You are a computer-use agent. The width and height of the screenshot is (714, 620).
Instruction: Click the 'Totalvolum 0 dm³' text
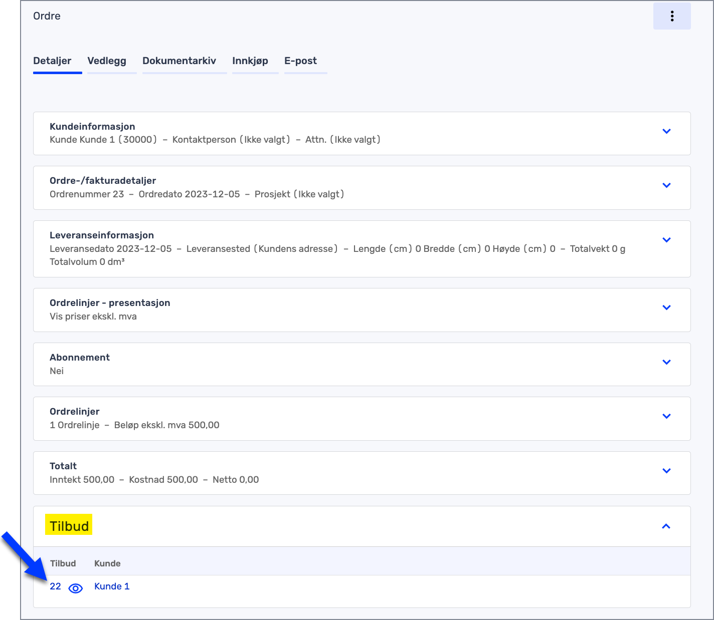point(87,262)
